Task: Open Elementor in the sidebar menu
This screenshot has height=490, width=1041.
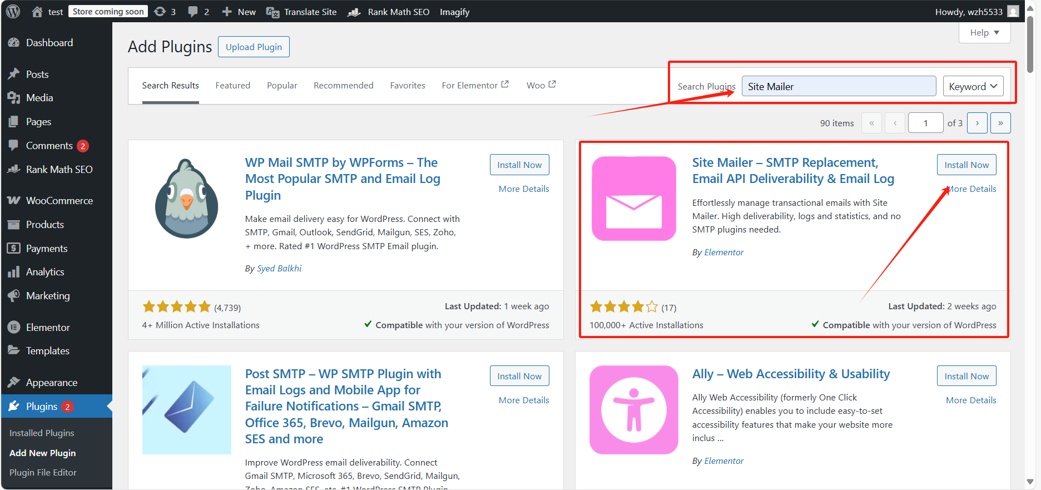Action: click(48, 327)
